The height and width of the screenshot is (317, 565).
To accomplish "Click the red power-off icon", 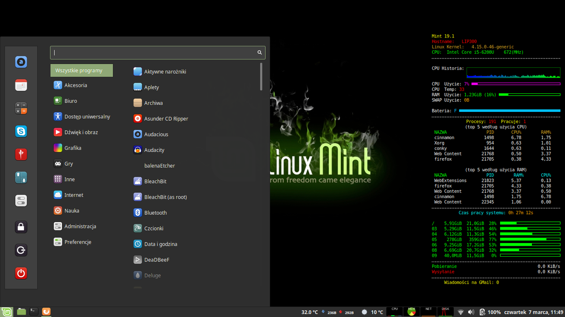I will [x=21, y=273].
